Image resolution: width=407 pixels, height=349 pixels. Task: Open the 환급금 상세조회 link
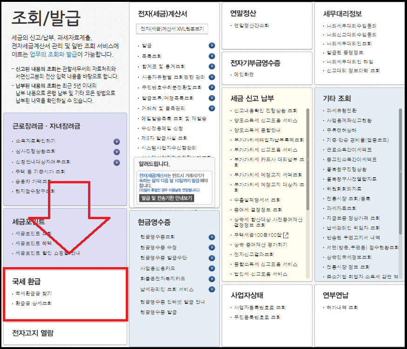[x=34, y=303]
